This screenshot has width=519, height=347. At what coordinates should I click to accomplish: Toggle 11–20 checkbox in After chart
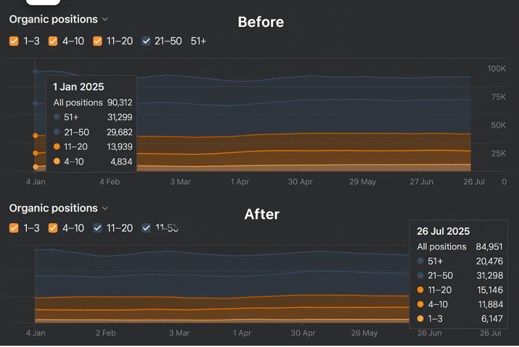[97, 229]
